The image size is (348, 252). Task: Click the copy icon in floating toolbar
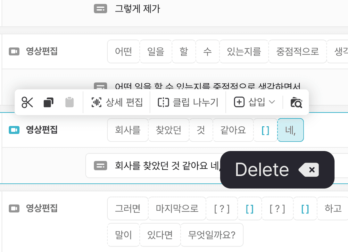pyautogui.click(x=48, y=102)
